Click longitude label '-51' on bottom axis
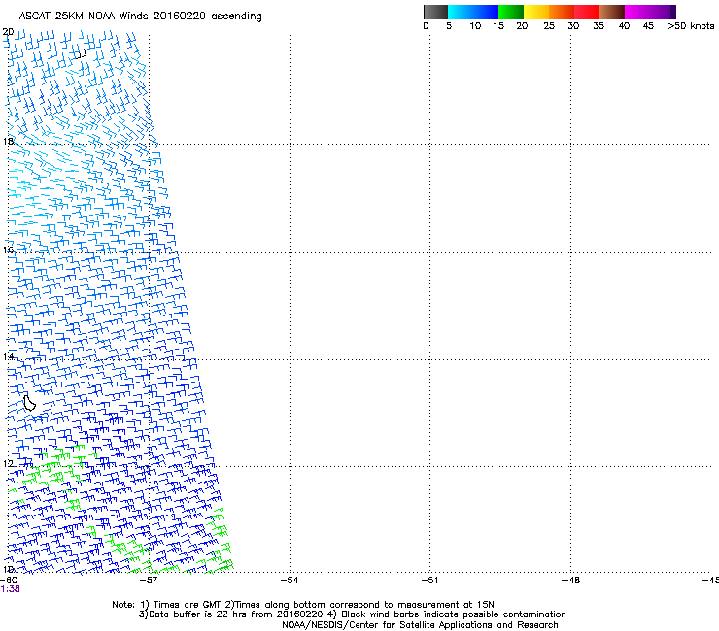Viewport: 719px width, 631px height. coord(429,581)
